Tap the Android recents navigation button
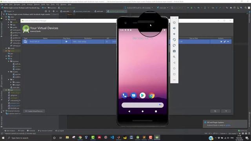The image size is (251, 141). 156,111
